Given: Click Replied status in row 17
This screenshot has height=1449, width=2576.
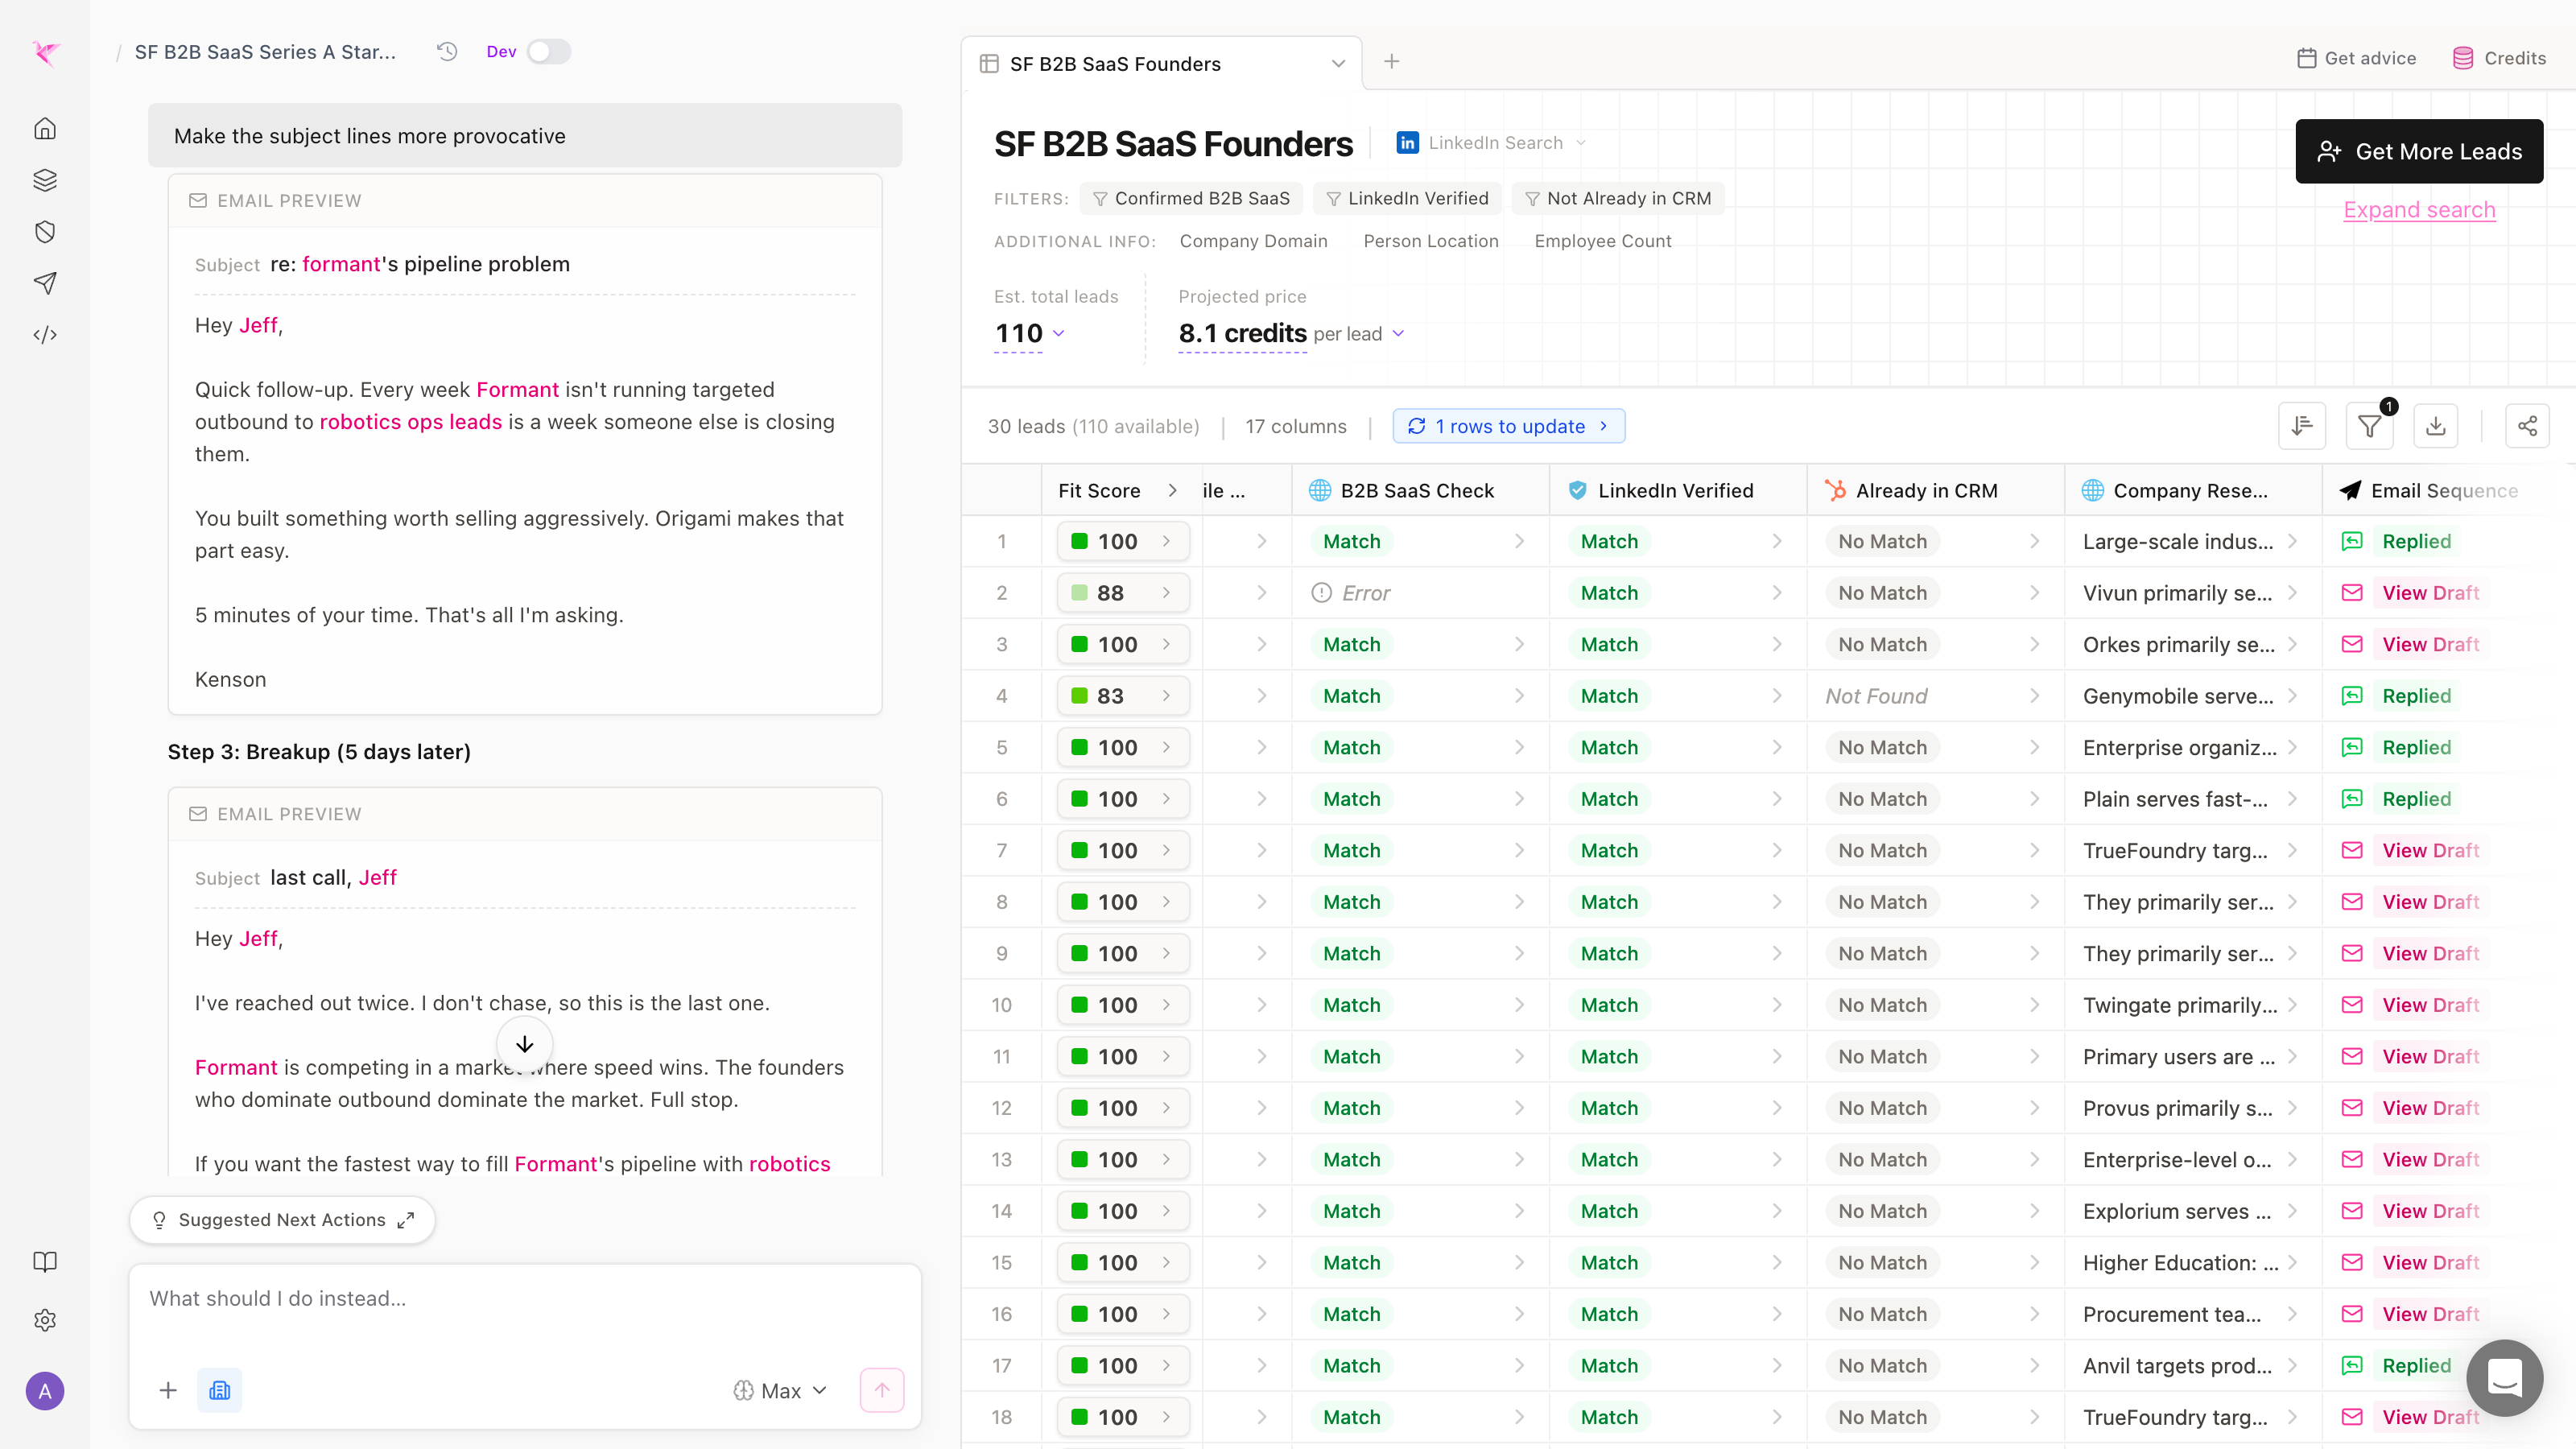Looking at the screenshot, I should point(2416,1366).
